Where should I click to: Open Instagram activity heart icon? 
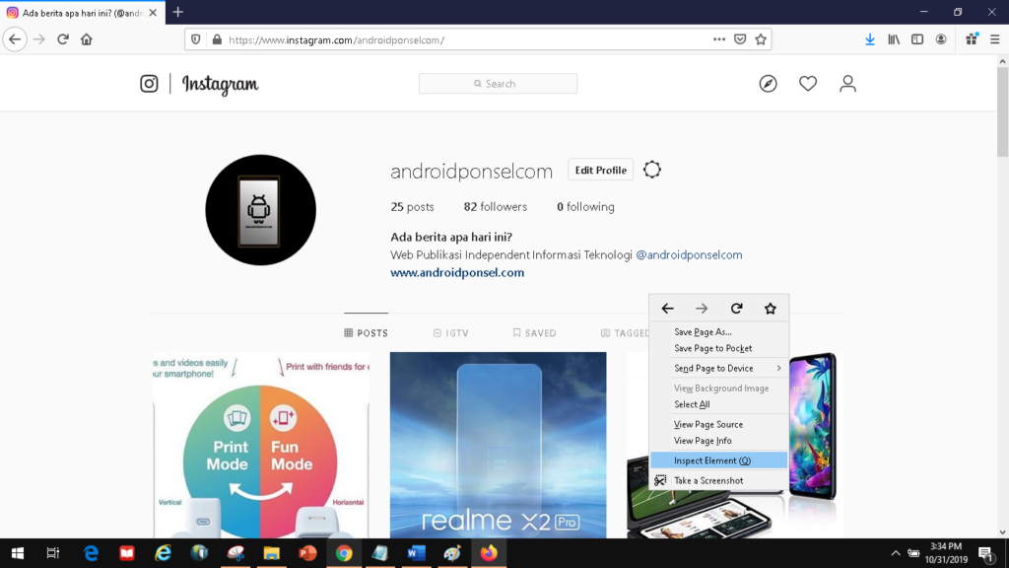(x=808, y=83)
